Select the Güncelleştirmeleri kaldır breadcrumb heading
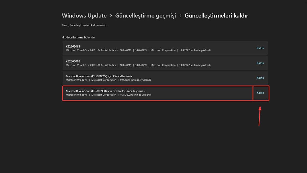This screenshot has width=307, height=173. coord(216,16)
